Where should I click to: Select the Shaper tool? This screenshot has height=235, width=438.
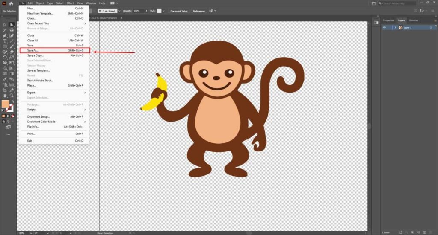[5, 52]
